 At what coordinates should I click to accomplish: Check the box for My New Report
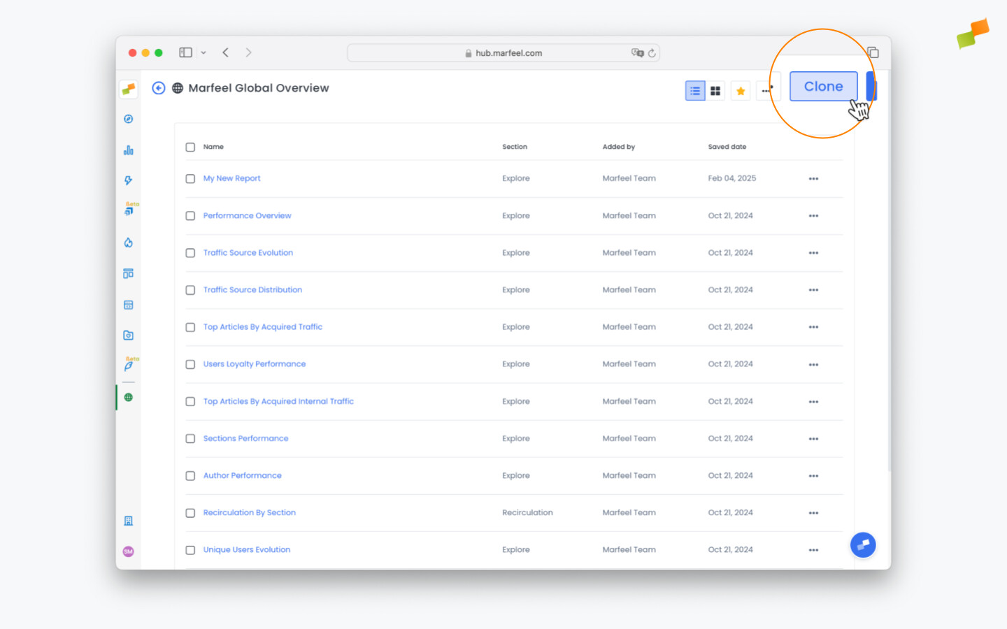point(190,179)
